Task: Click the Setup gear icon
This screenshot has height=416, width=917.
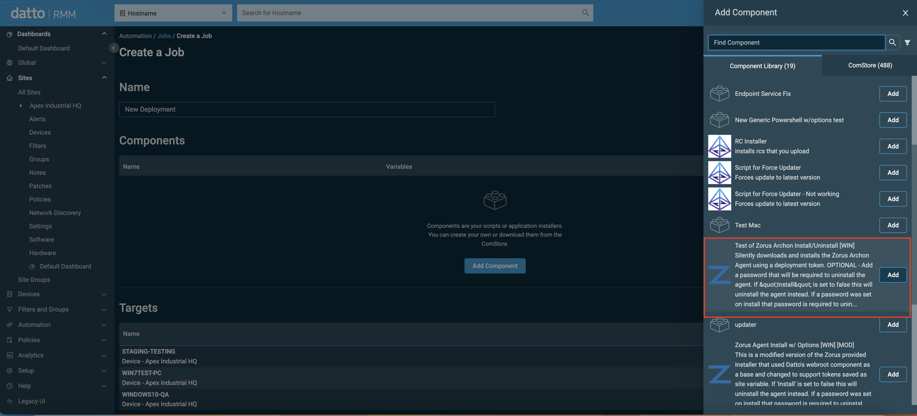Action: point(9,370)
